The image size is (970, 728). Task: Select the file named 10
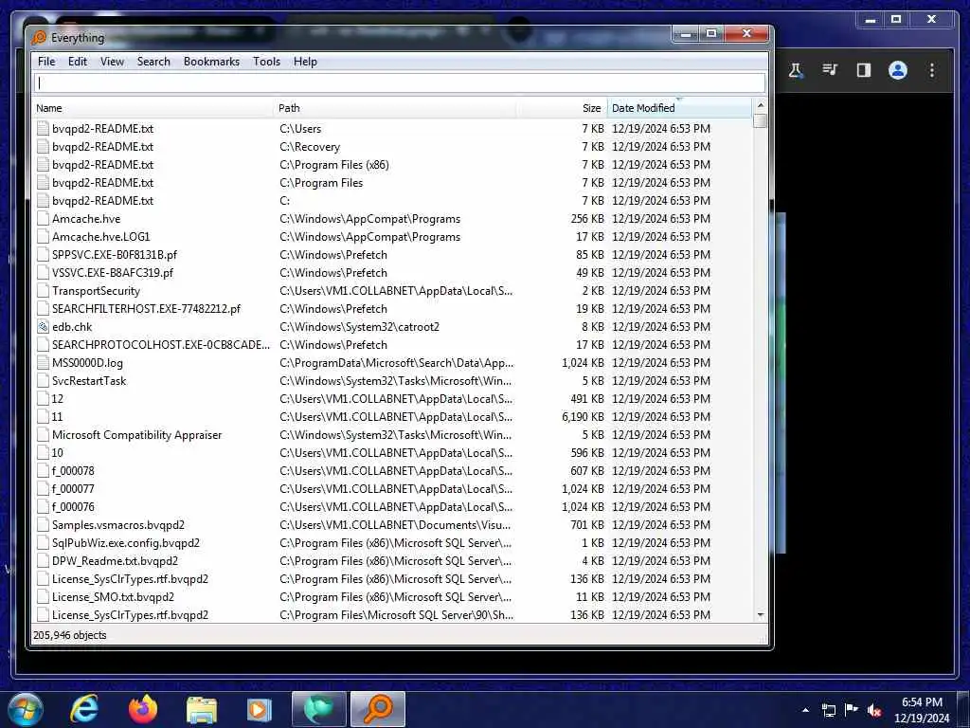point(58,453)
